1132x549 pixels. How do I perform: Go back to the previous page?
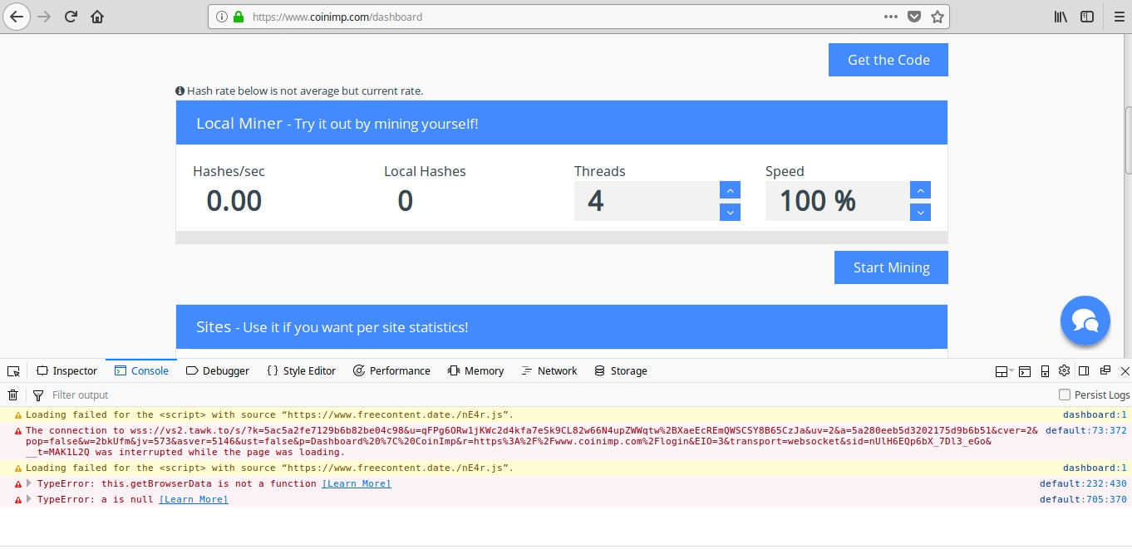point(16,17)
